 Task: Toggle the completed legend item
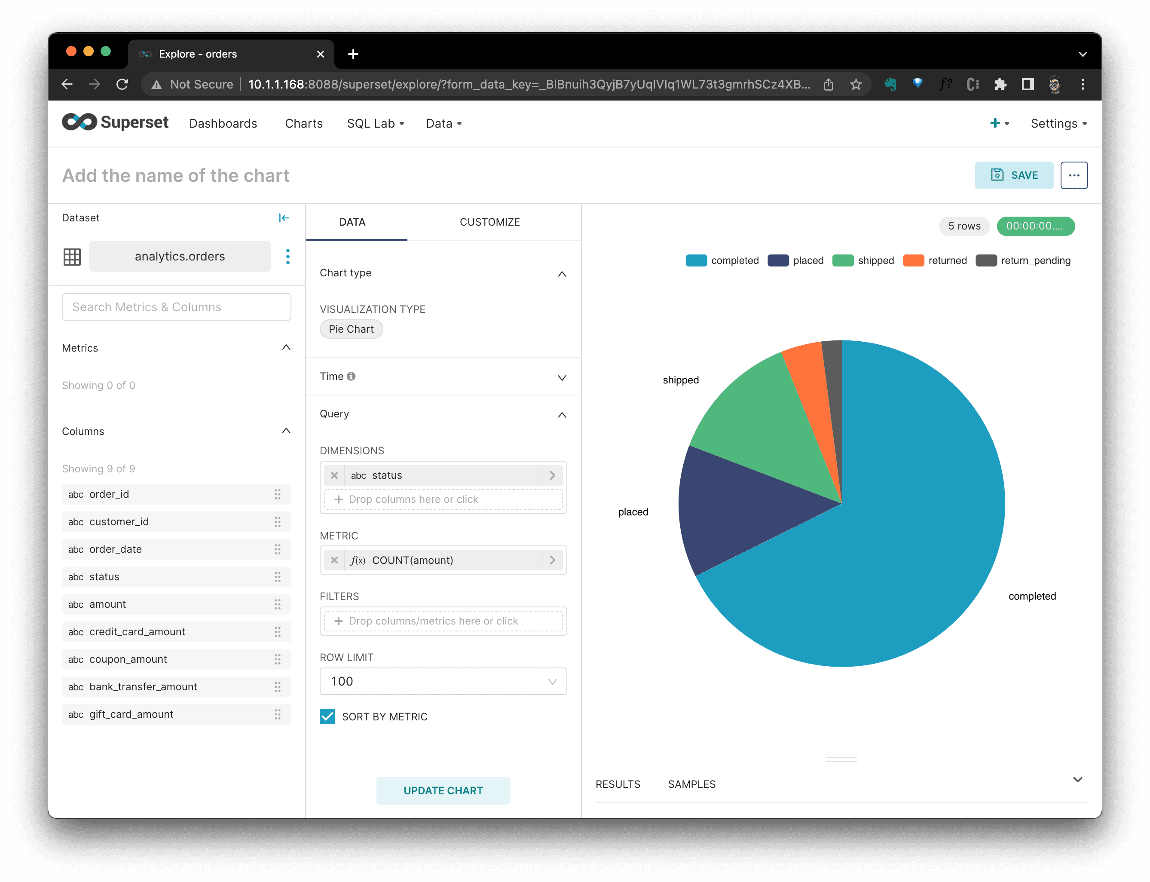[722, 260]
